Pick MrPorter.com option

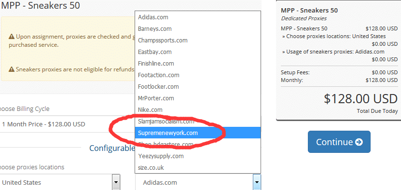(x=198, y=98)
